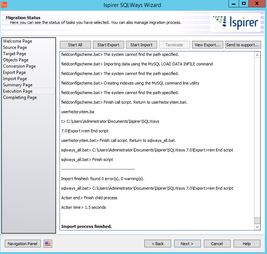Open the Summary Page step

pos(18,85)
